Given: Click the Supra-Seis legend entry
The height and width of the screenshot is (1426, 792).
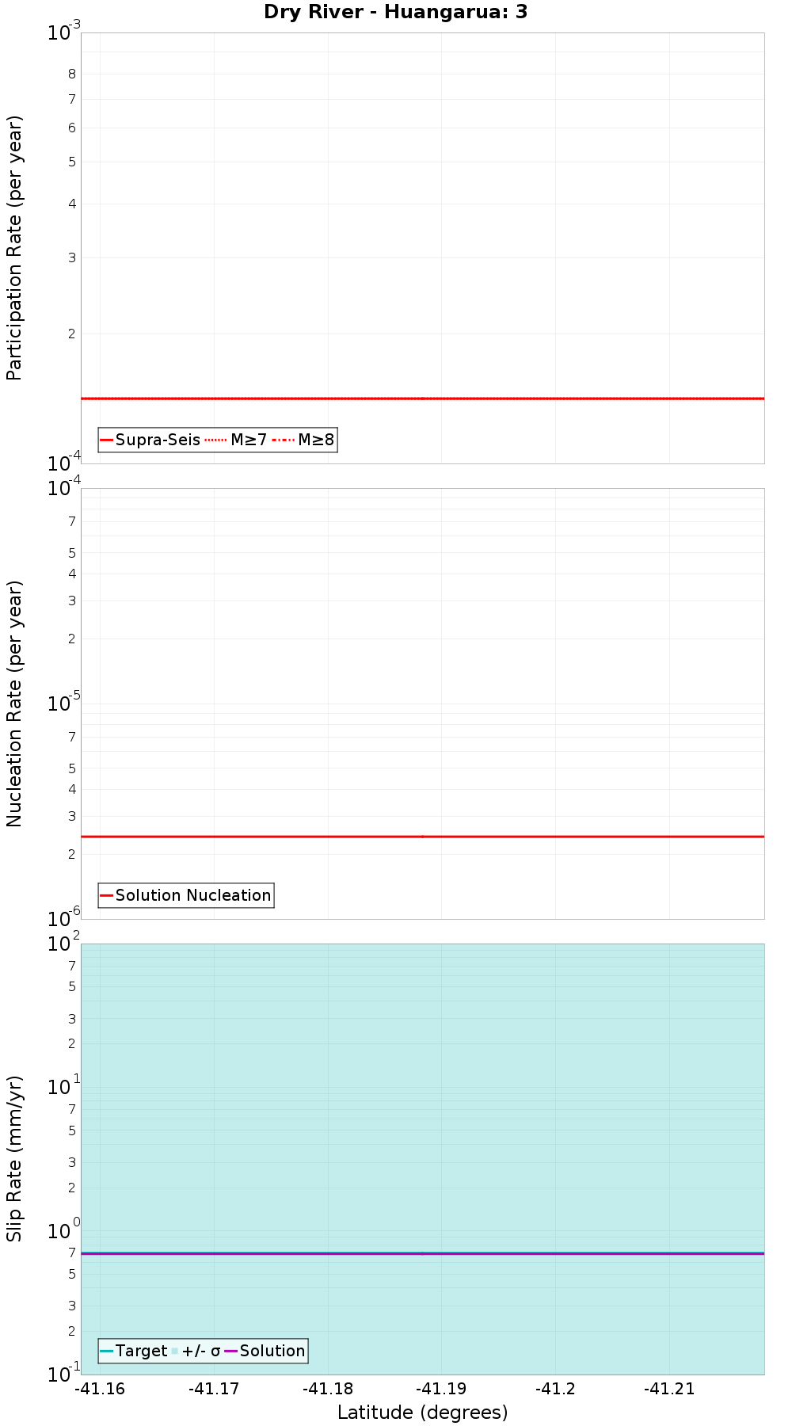Looking at the screenshot, I should pos(150,440).
